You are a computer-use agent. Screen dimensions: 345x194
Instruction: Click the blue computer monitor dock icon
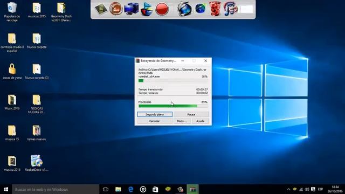coord(131,9)
